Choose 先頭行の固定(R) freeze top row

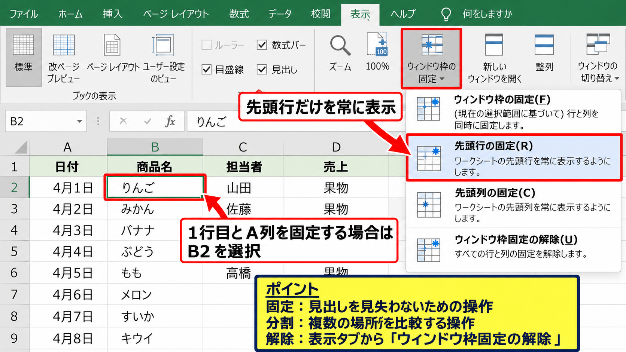point(514,158)
